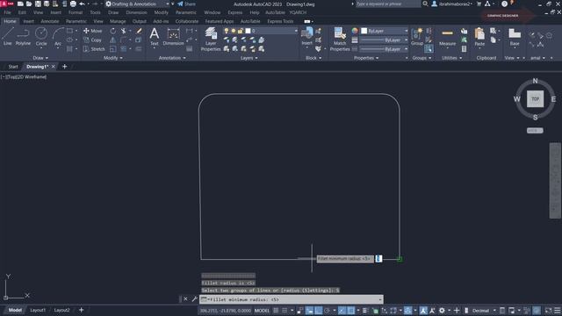Screen dimensions: 562x316
Task: Click the new drawing tab plus button
Action: [x=64, y=67]
